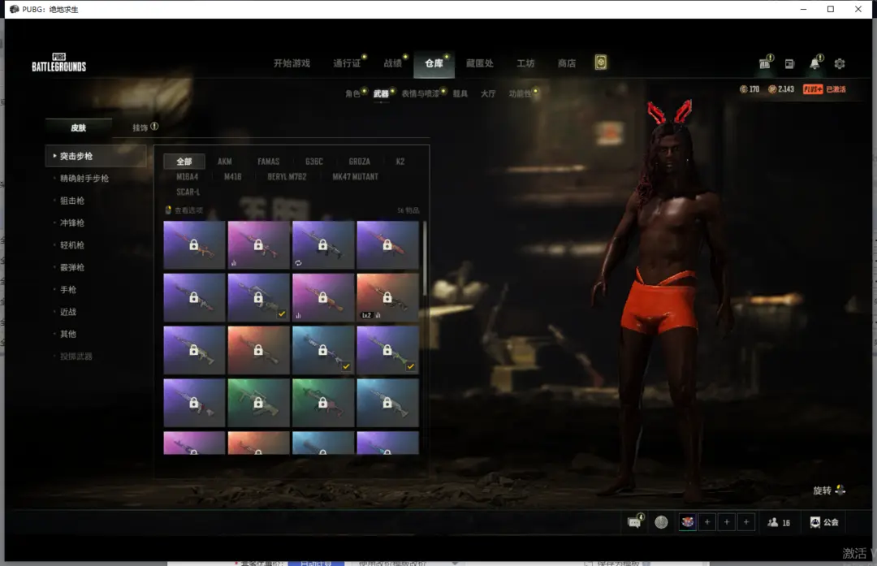Click the 旋转 rotate character control
This screenshot has height=566, width=877.
click(829, 490)
